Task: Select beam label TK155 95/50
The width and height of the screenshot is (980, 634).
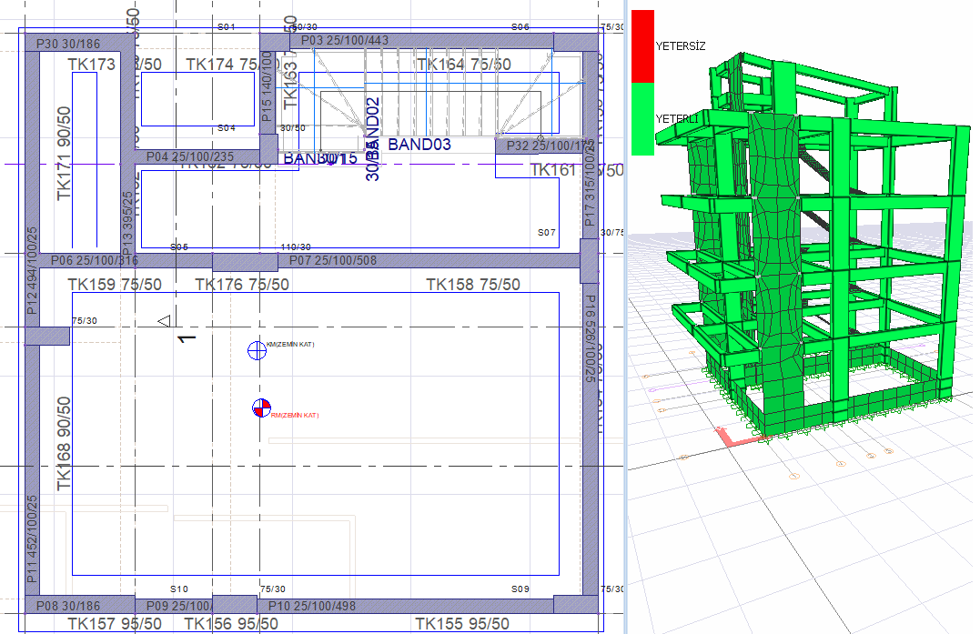Action: pyautogui.click(x=462, y=624)
